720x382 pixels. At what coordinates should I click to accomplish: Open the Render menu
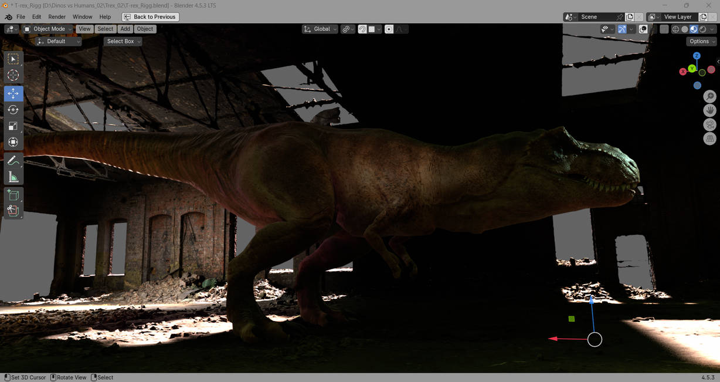[x=57, y=17]
